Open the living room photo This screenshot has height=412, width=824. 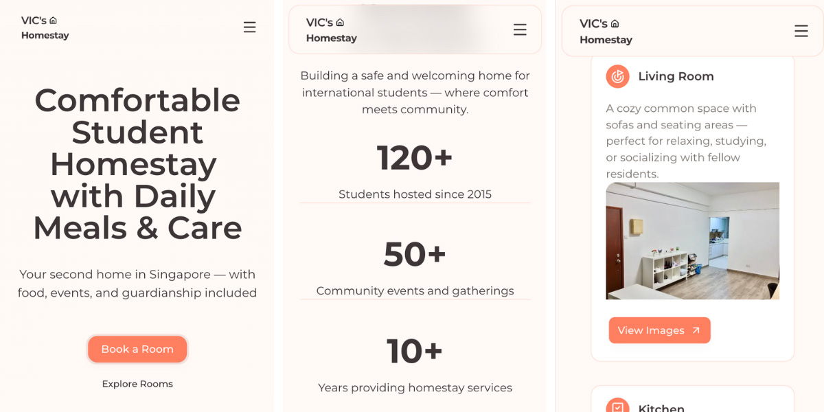[692, 240]
